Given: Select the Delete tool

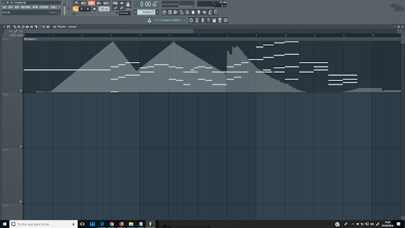Looking at the screenshot, I should coord(23,27).
